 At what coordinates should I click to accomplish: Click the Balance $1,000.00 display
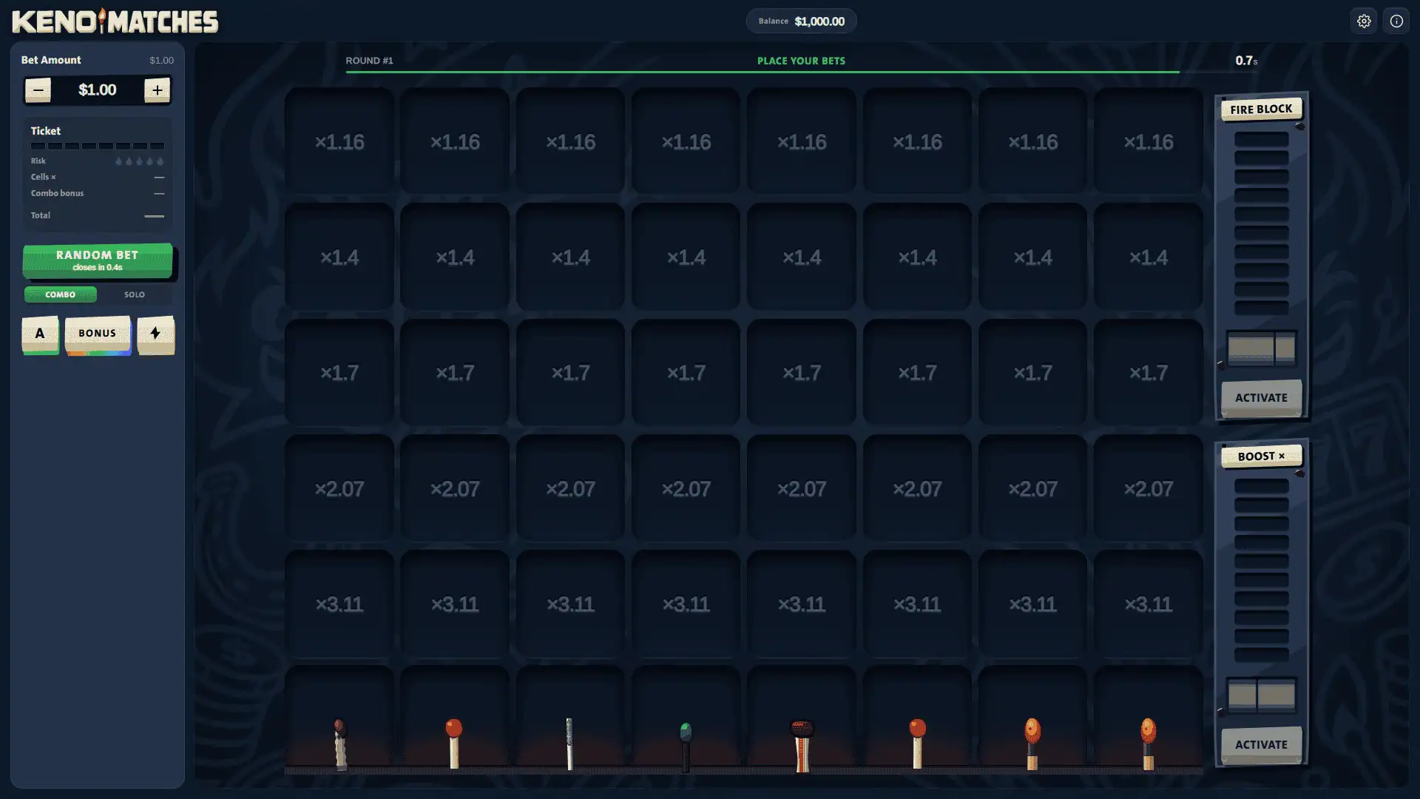coord(801,21)
